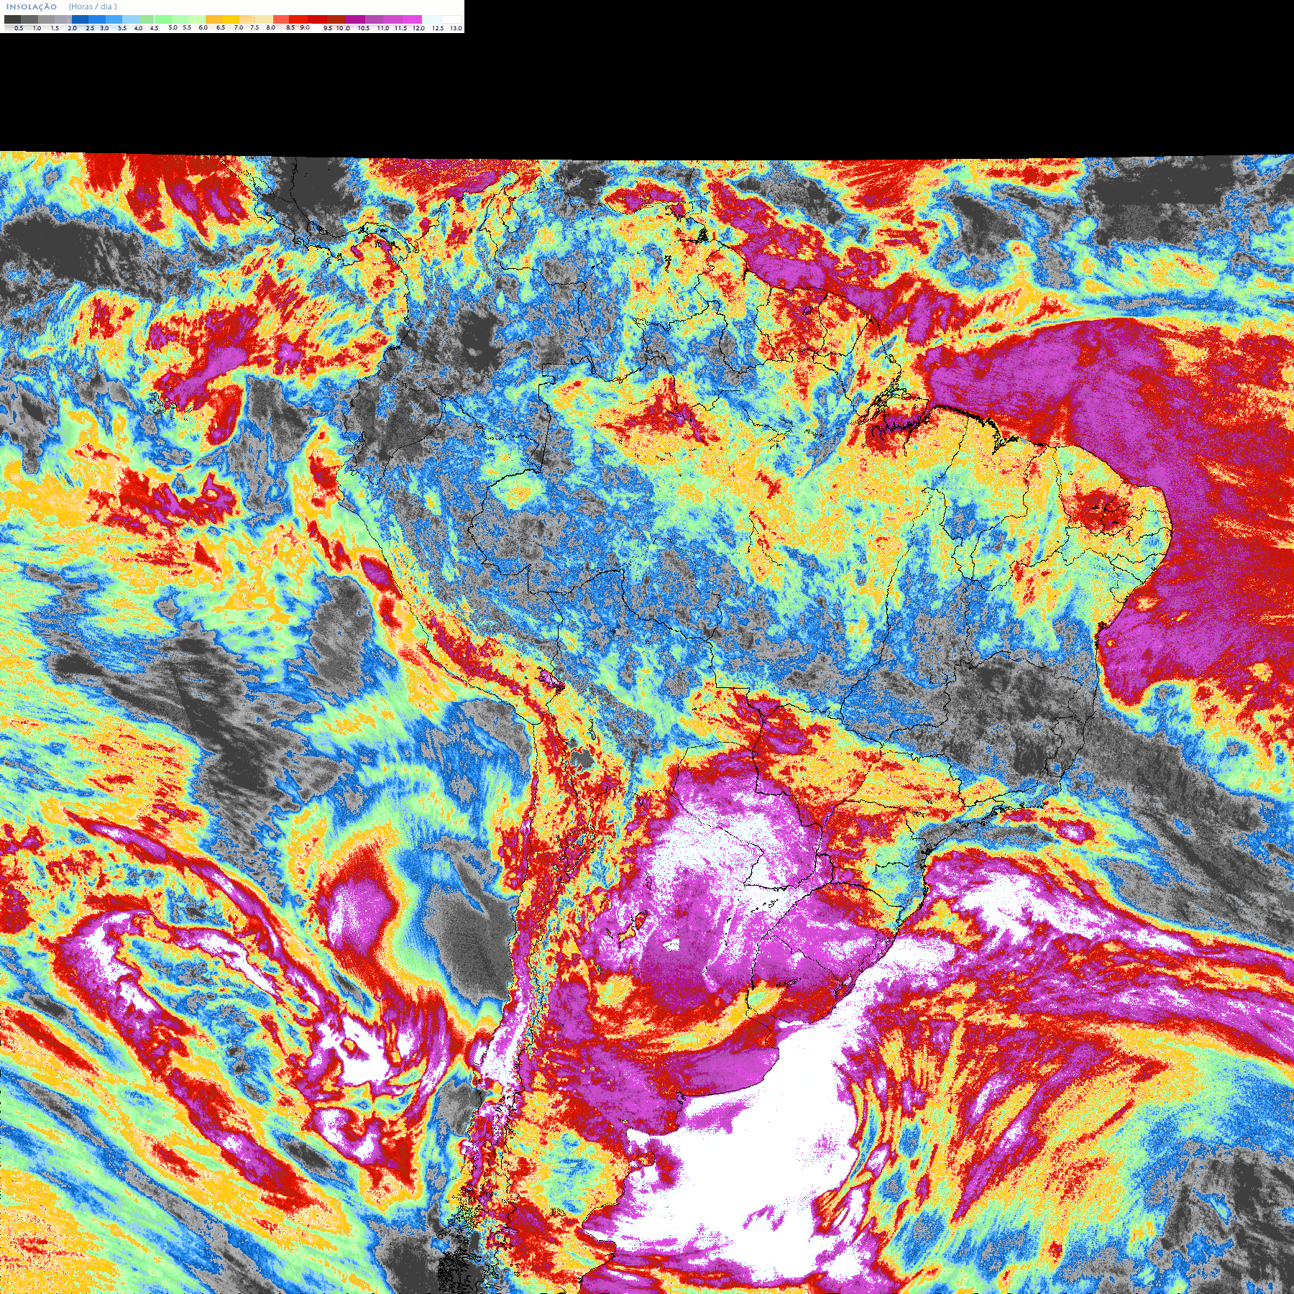The height and width of the screenshot is (1294, 1294).
Task: Click the '(Horas / dia)' unit label
Action: 93,6
